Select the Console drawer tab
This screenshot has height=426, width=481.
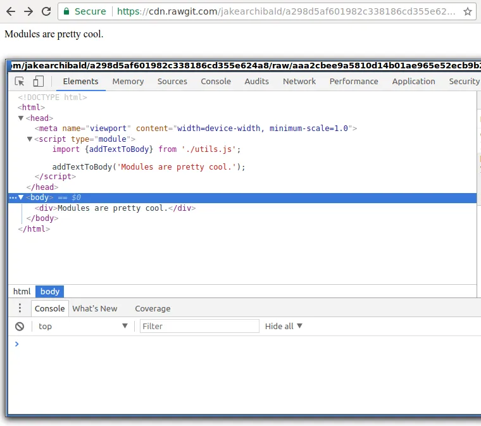[50, 308]
